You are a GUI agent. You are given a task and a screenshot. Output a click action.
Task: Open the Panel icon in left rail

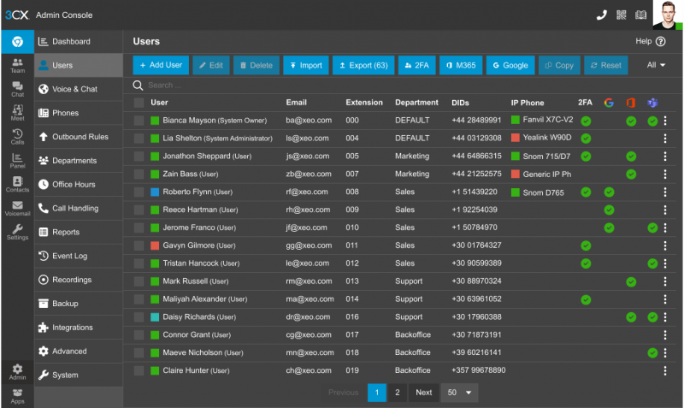point(17,159)
